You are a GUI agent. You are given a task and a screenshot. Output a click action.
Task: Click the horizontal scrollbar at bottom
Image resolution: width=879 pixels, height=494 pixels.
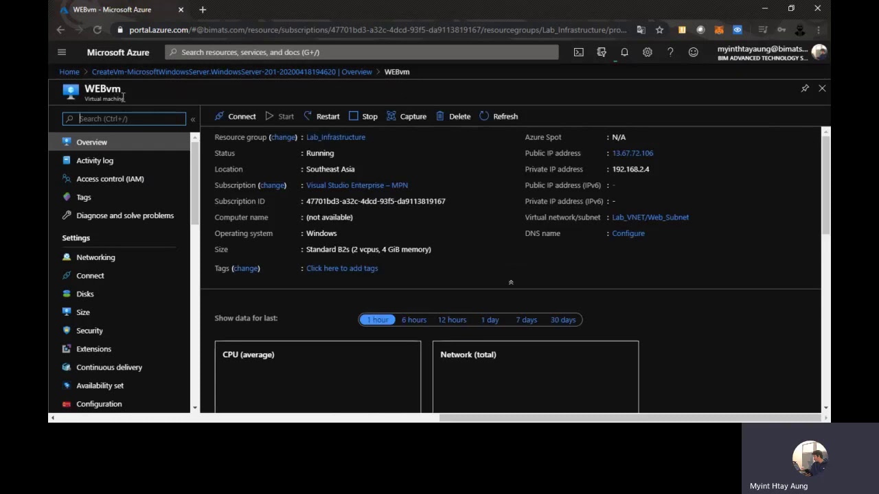pos(630,418)
